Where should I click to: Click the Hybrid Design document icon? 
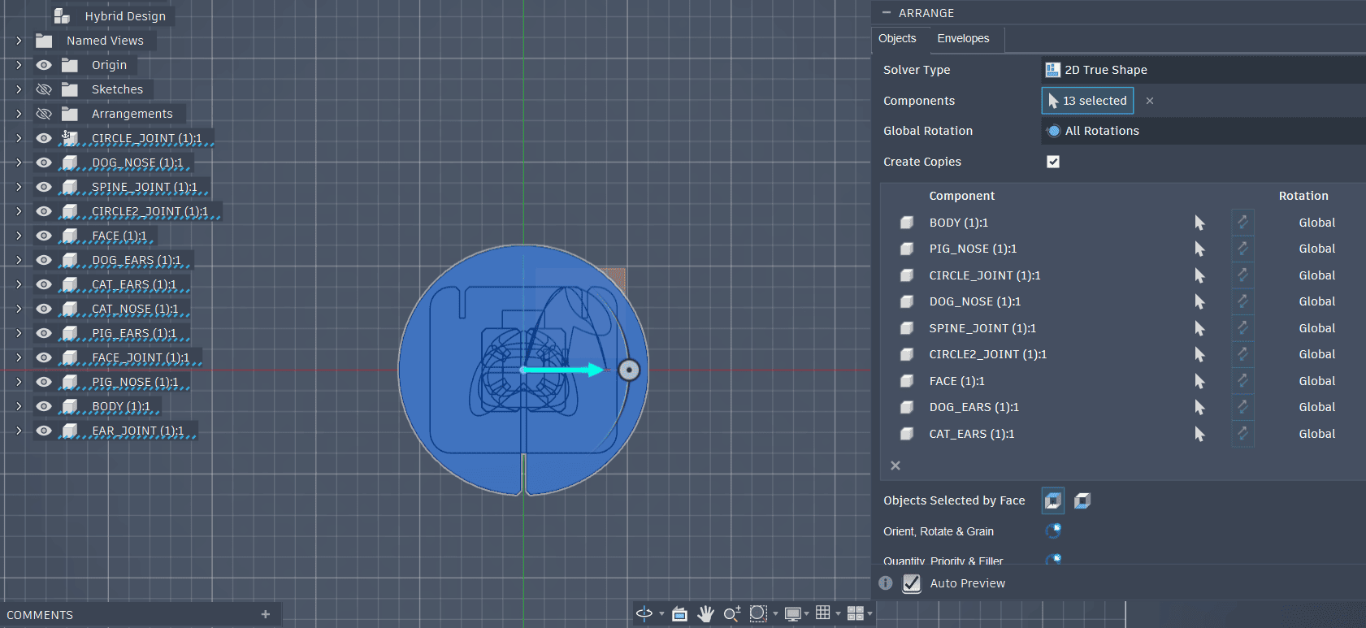tap(62, 15)
